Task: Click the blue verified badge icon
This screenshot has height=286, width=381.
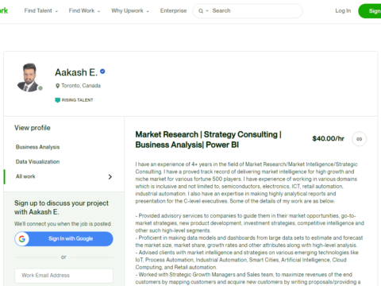Action: click(102, 71)
